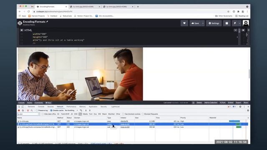
Task: Open preview in new window icon
Action: point(193,102)
